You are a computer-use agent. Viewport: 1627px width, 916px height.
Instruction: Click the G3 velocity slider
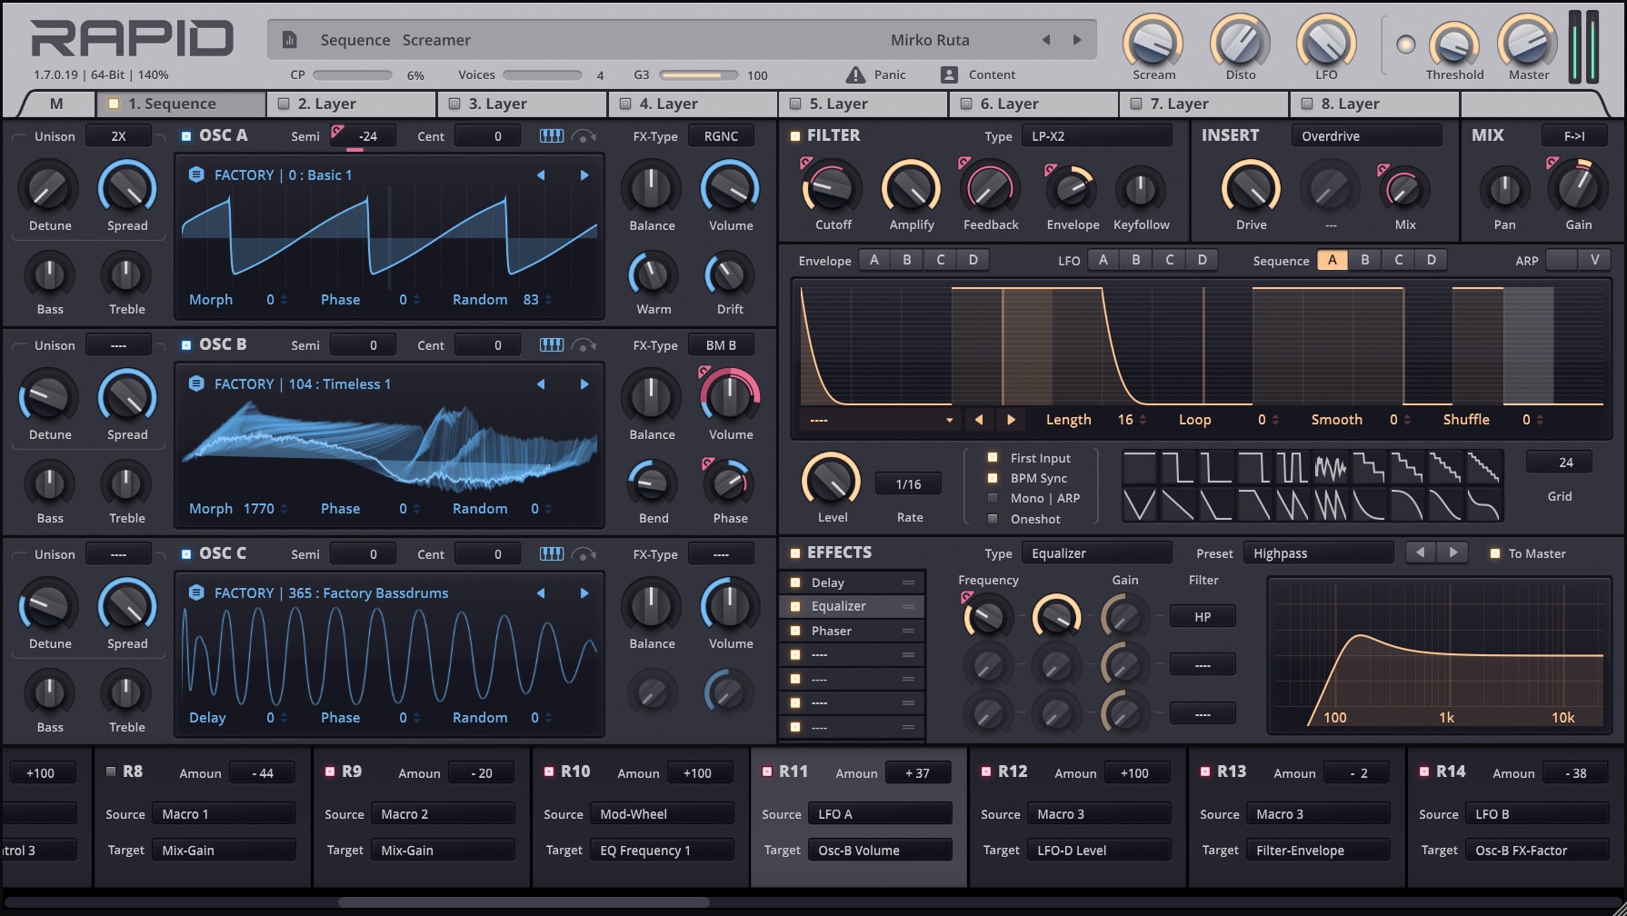tap(699, 75)
